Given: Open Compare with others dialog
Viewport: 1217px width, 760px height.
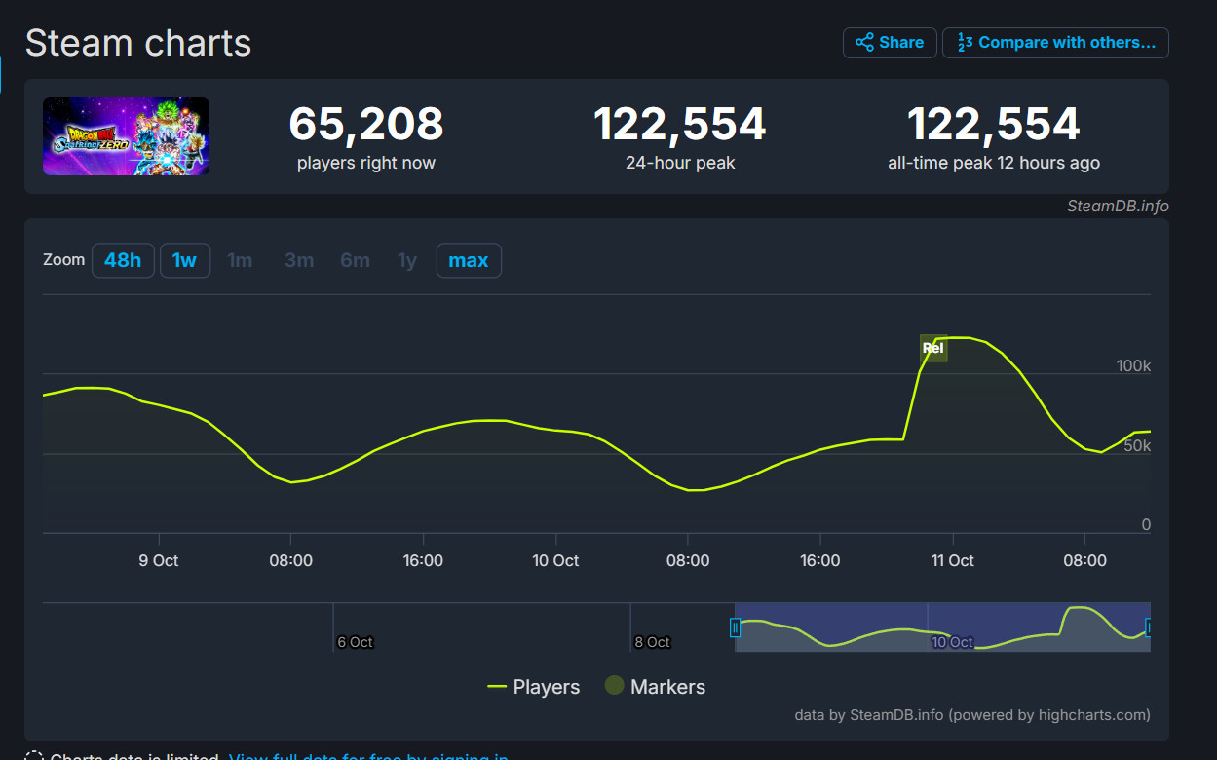Looking at the screenshot, I should (x=1055, y=43).
